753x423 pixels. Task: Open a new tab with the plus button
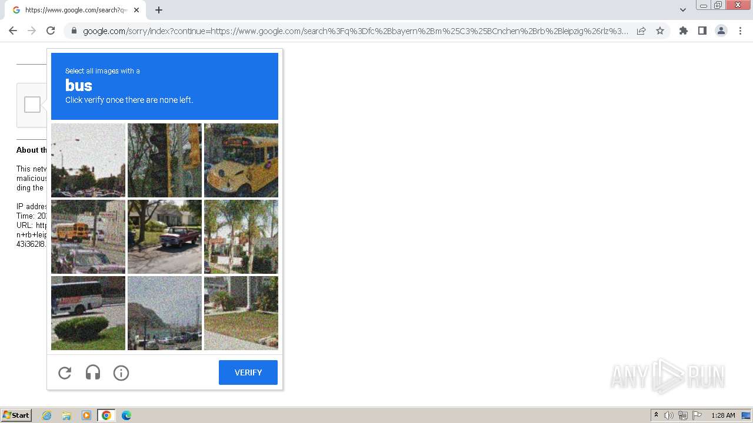(x=159, y=10)
